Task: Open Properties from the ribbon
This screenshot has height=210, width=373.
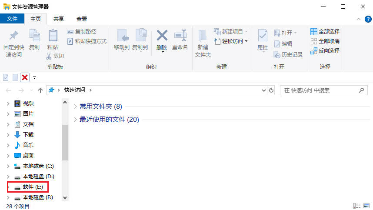Action: 263,36
